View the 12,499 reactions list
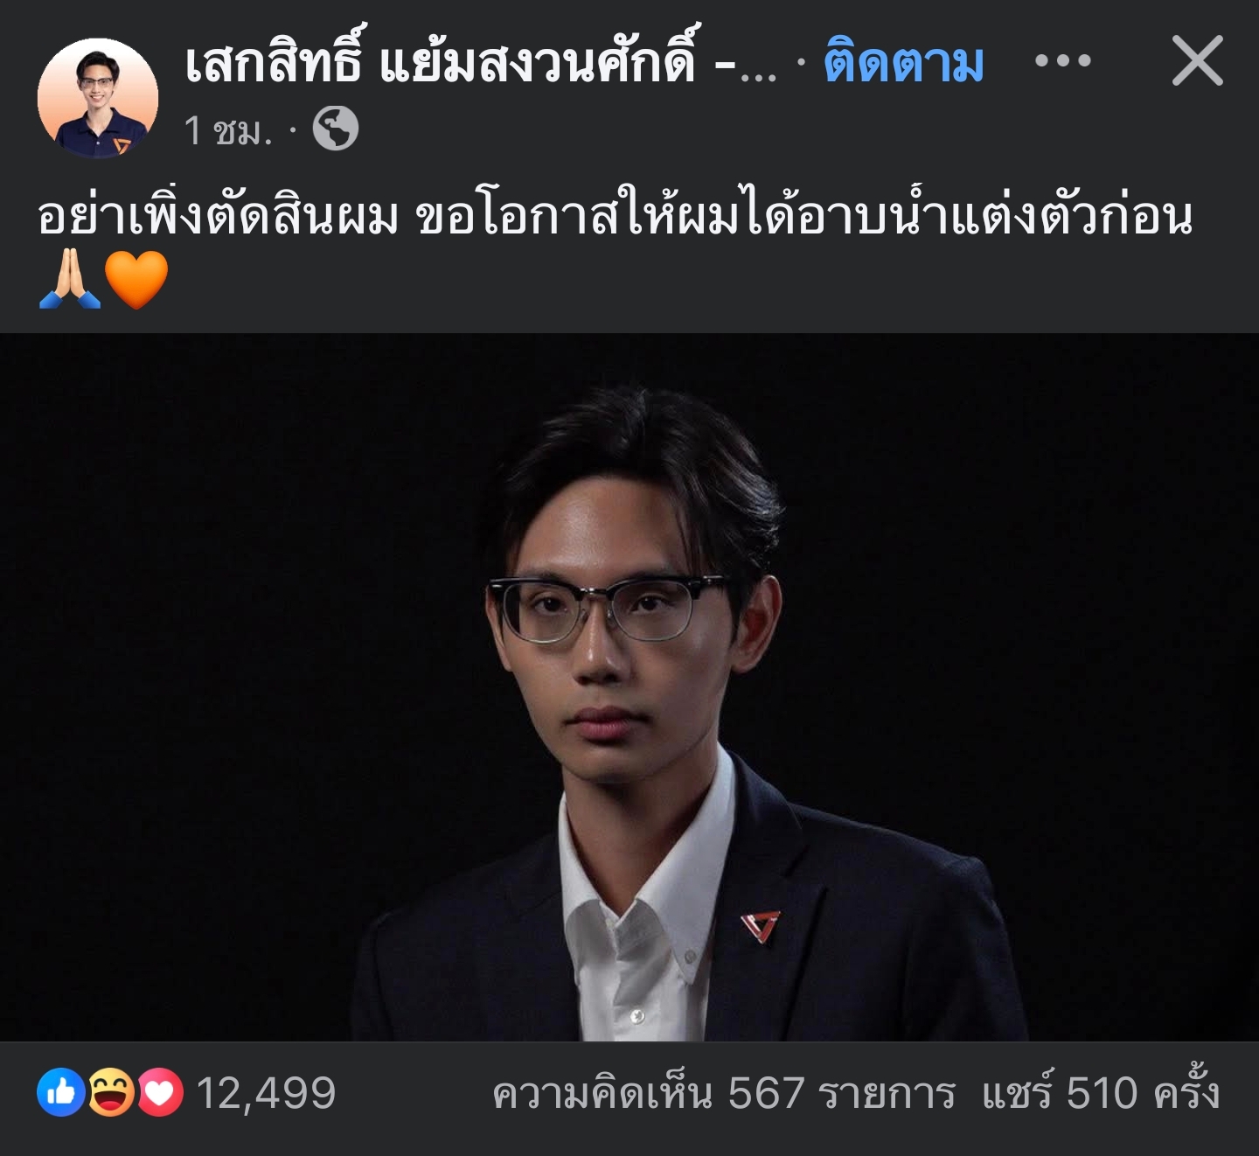The height and width of the screenshot is (1156, 1259). pyautogui.click(x=266, y=1093)
